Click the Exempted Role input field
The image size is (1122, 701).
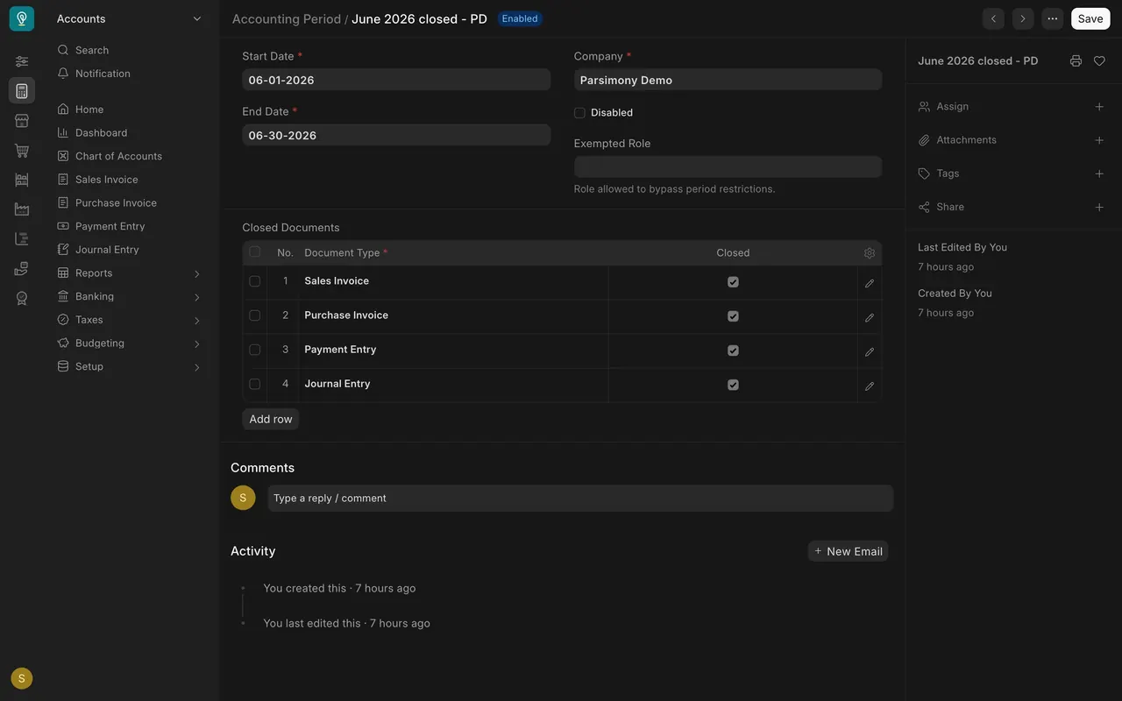tap(728, 166)
